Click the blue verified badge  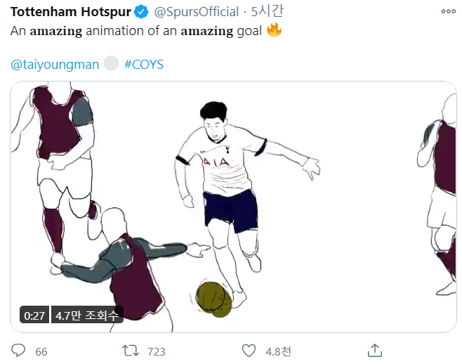141,12
